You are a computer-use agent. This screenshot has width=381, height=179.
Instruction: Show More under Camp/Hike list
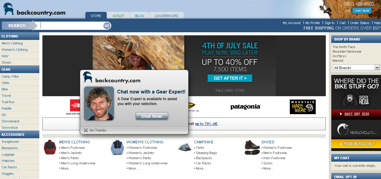[x=201, y=168]
